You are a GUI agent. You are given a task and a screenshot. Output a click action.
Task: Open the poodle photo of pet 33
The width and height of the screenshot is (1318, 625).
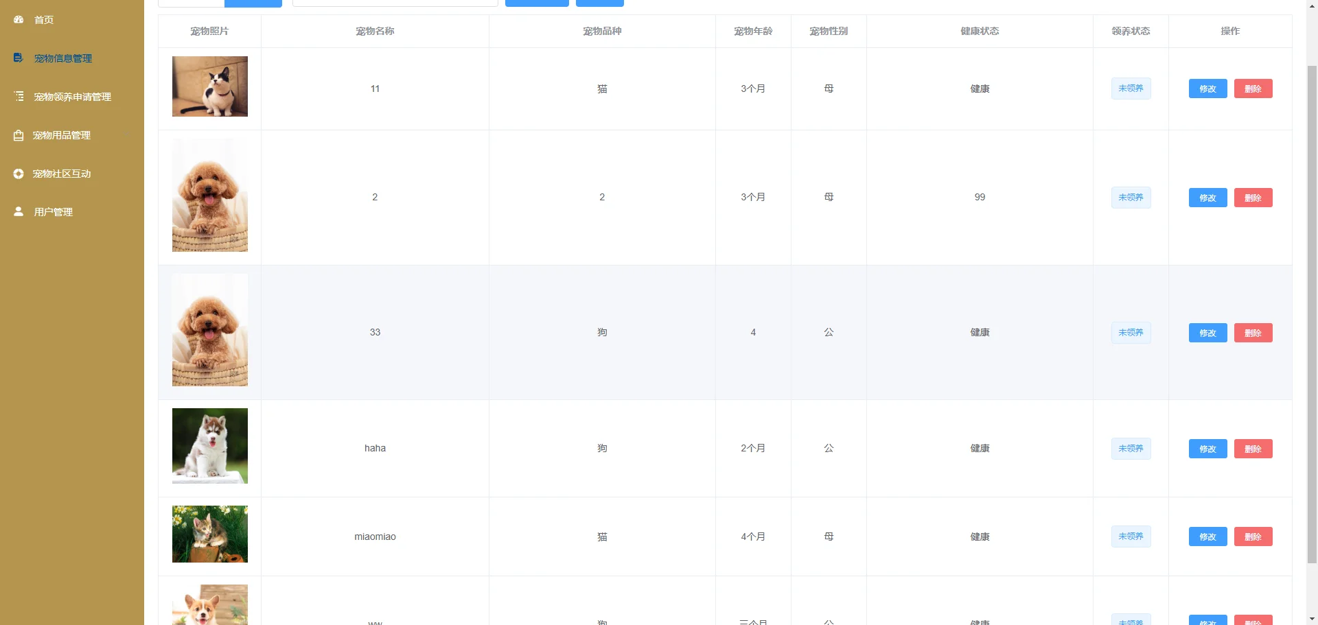pos(210,330)
